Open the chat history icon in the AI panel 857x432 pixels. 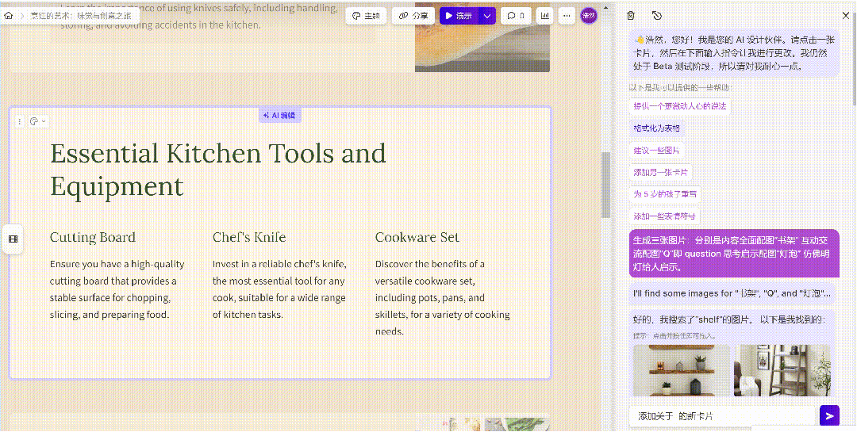[x=657, y=15]
